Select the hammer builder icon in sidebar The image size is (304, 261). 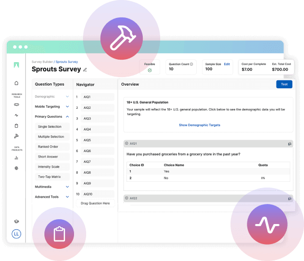click(x=16, y=136)
